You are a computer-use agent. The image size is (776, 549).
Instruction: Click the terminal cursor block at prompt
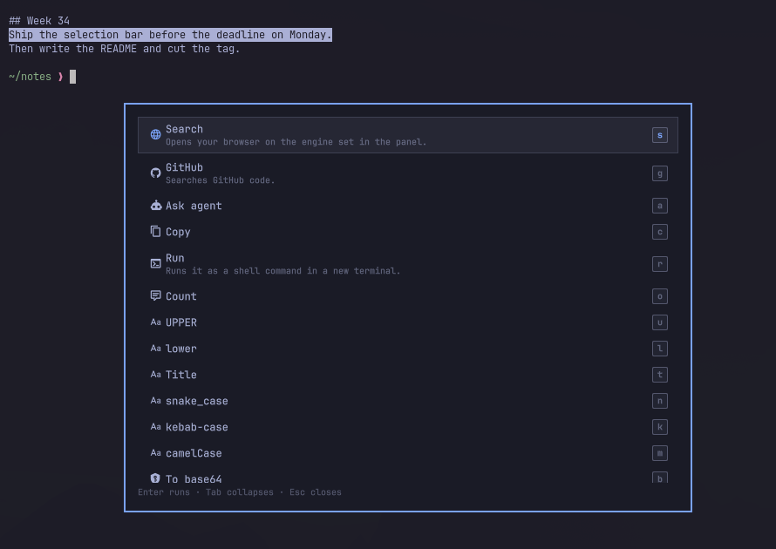(x=72, y=77)
